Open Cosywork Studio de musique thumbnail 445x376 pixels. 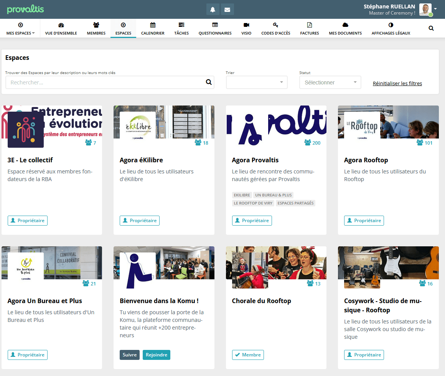tap(362, 270)
